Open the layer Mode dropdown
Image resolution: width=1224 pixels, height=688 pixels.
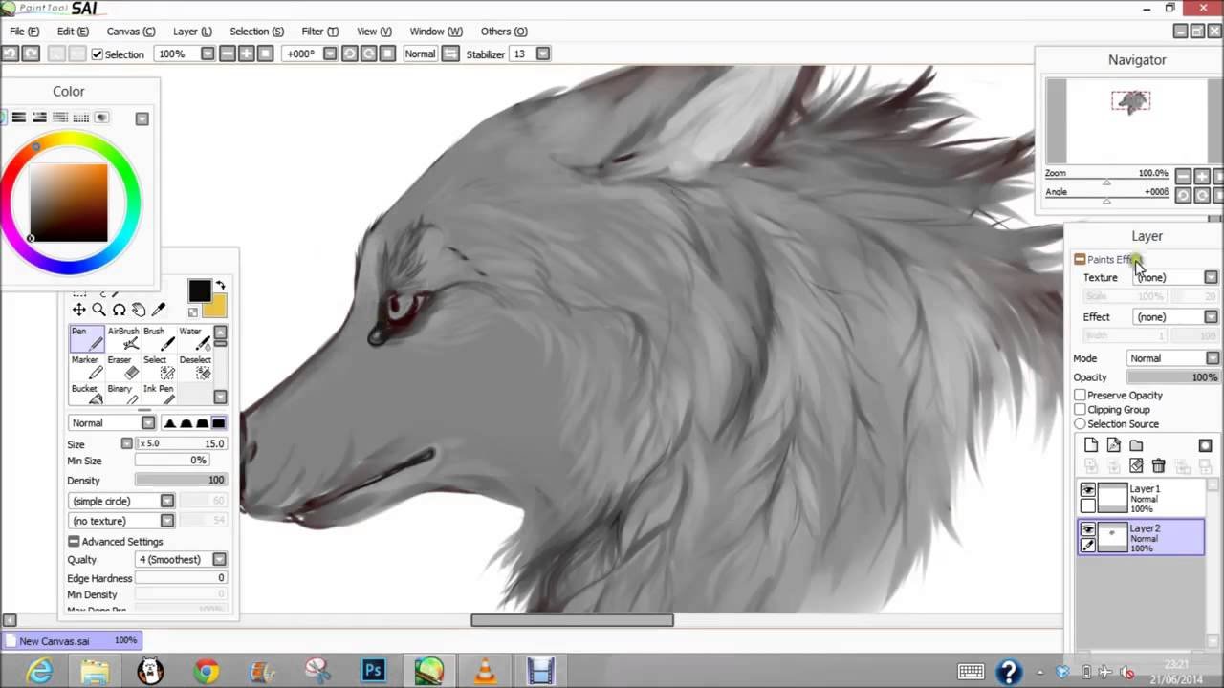coord(1212,358)
